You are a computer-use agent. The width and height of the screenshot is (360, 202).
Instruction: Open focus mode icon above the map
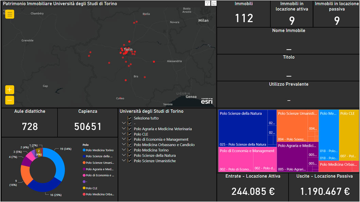point(214,3)
